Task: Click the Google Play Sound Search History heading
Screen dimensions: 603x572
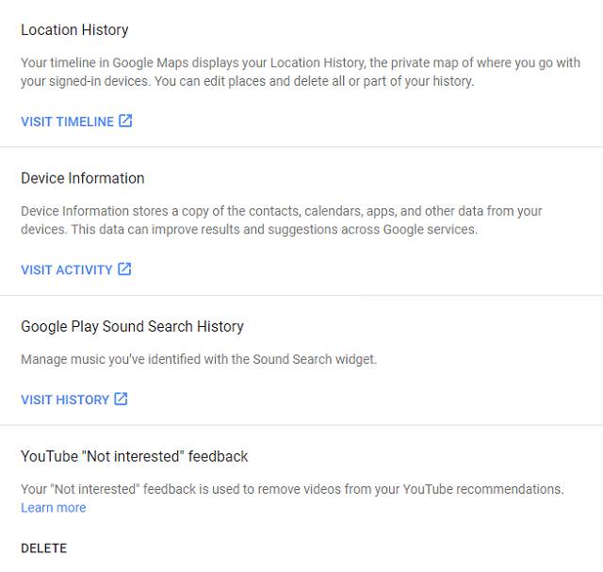Action: pos(132,327)
